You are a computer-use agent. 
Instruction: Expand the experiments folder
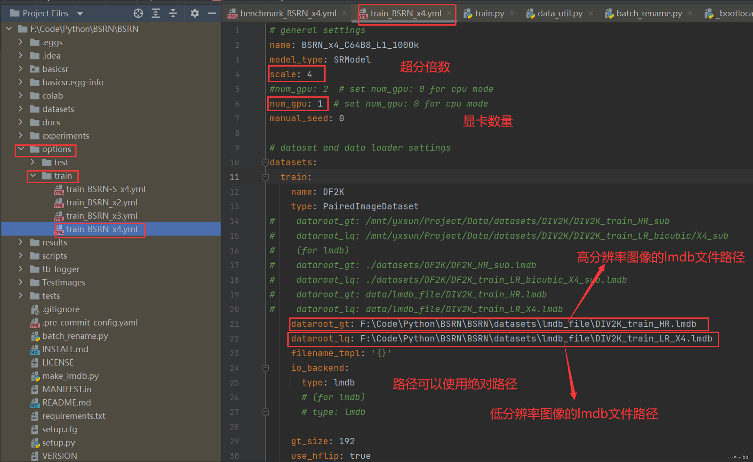coord(20,136)
